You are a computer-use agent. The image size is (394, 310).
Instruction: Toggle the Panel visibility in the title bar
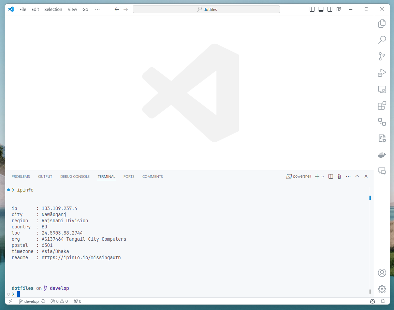tap(321, 9)
